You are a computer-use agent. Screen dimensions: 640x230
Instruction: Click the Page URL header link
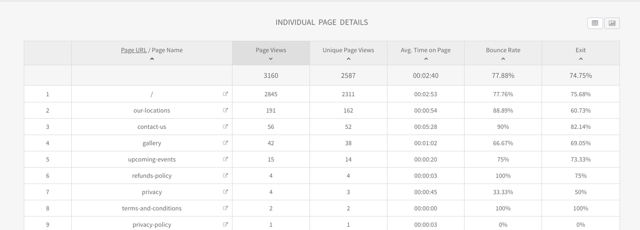(134, 50)
